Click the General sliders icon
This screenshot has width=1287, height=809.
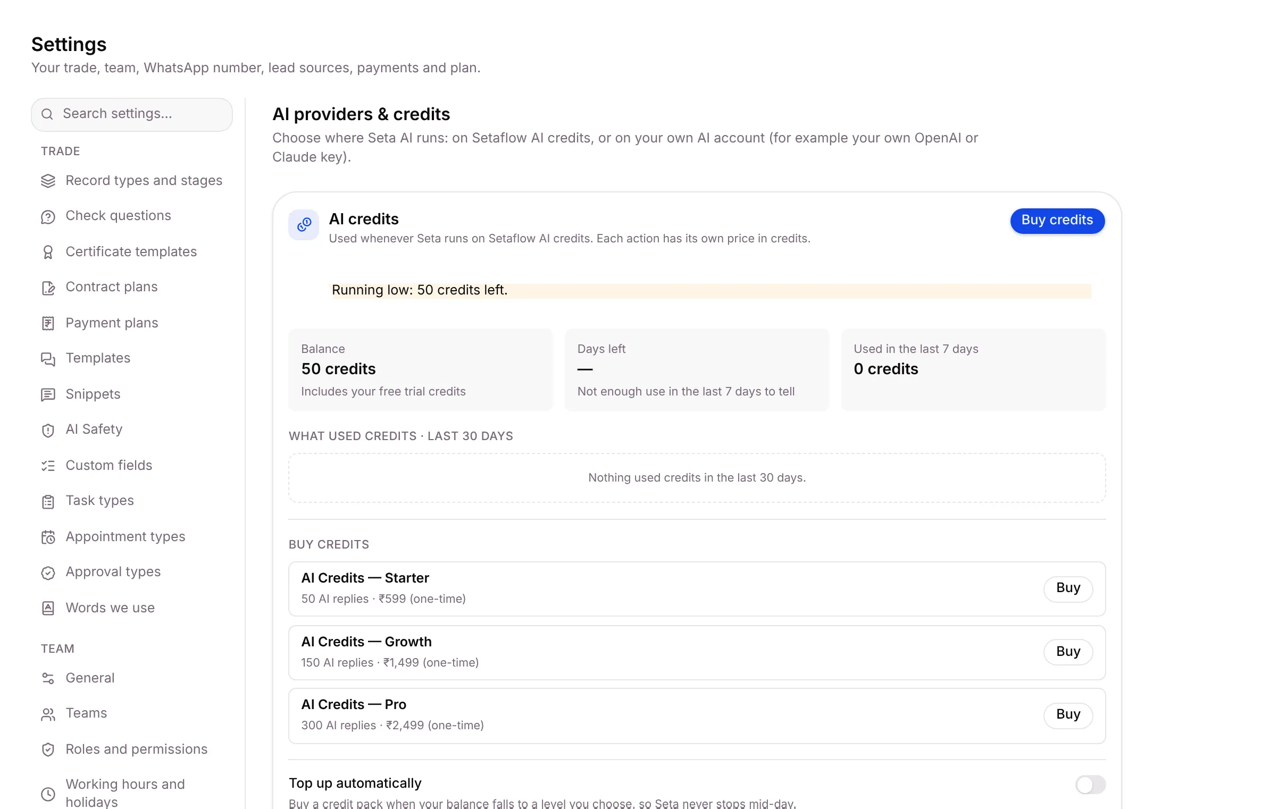click(48, 679)
